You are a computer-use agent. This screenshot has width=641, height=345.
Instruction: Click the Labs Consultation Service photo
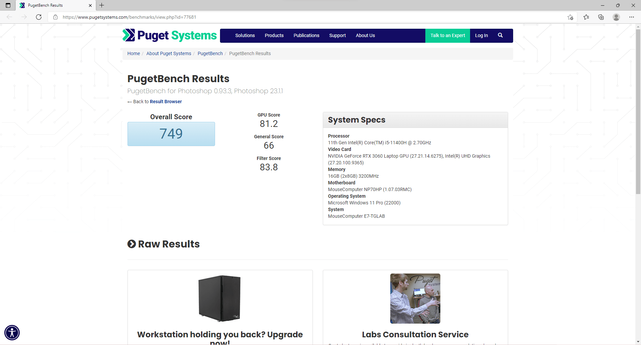pos(415,299)
